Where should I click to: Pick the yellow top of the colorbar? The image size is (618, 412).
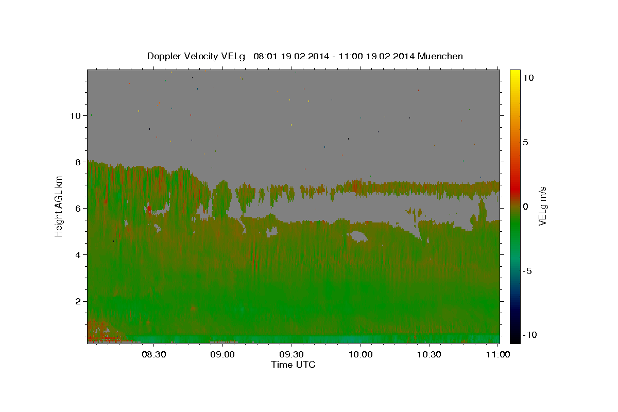[514, 75]
